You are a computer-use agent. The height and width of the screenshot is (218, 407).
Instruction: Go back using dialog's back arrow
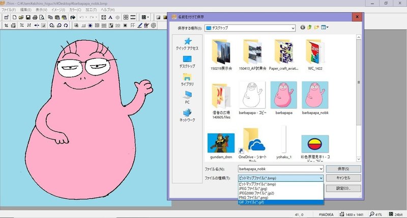tap(303, 28)
